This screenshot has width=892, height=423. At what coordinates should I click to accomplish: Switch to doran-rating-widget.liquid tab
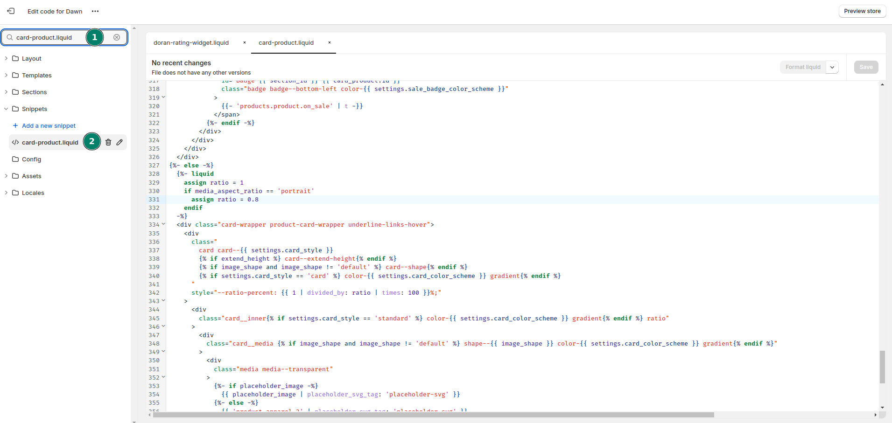click(191, 42)
